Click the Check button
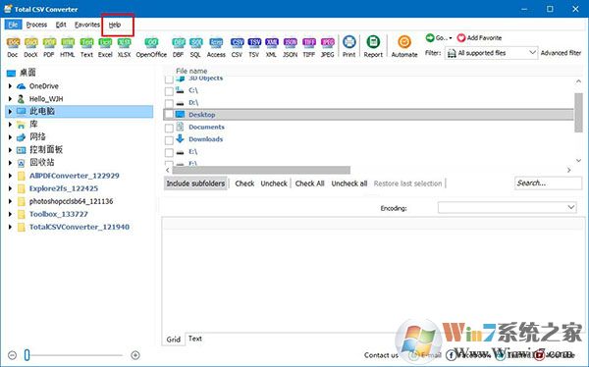This screenshot has height=367, width=589. [x=244, y=183]
